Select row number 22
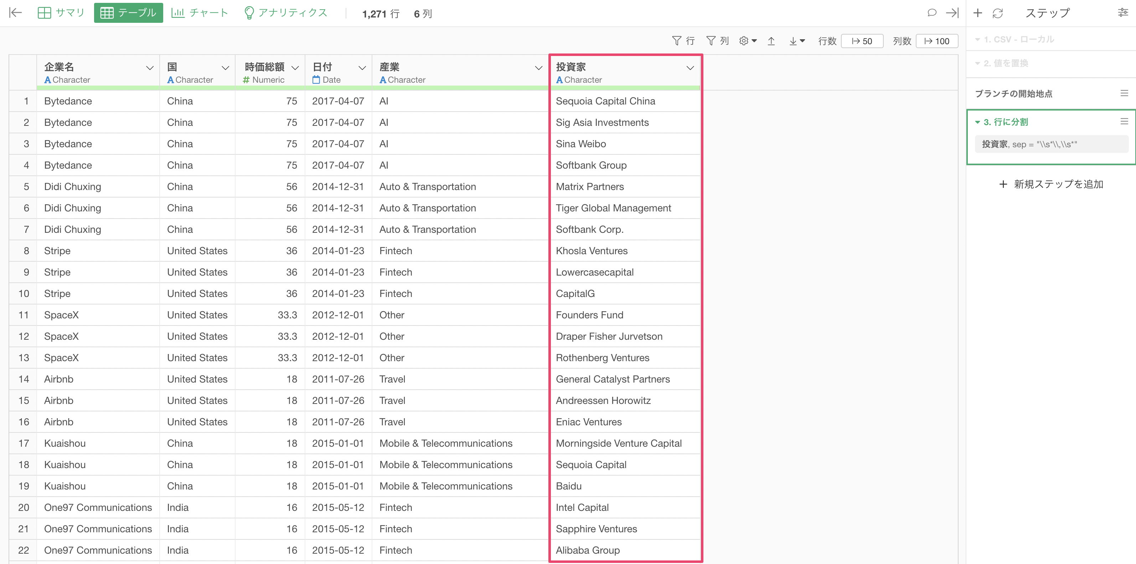Screen dimensions: 1136x564 [23, 551]
